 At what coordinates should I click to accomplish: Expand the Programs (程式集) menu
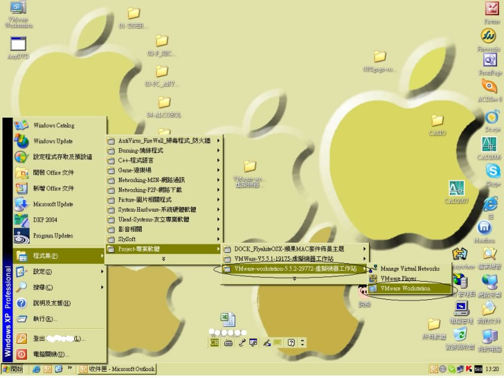59,256
